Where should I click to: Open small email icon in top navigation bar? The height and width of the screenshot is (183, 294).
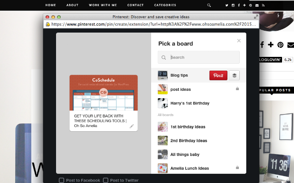[257, 5]
